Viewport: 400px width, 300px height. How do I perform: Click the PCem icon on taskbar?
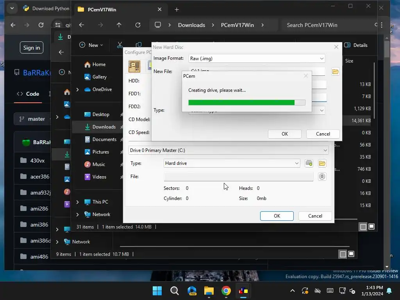[x=243, y=291]
